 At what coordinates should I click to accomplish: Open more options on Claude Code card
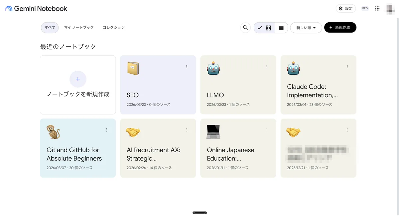347,67
